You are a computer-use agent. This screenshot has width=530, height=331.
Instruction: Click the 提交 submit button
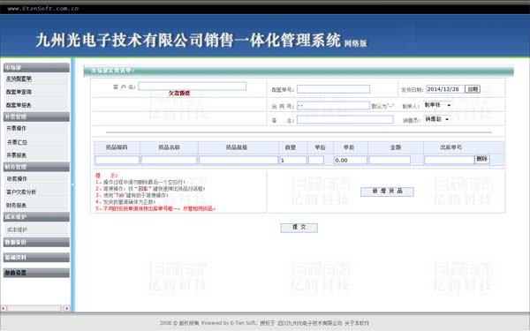(x=299, y=228)
